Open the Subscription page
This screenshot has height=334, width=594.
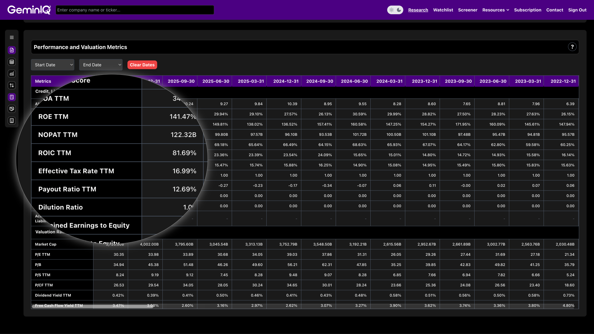pos(527,10)
